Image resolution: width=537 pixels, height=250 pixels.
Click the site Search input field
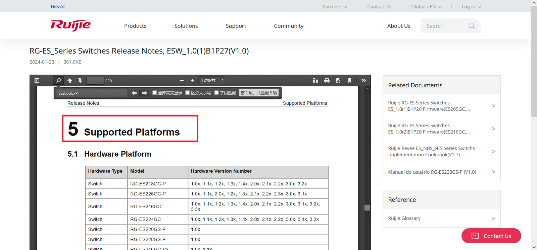coord(445,26)
